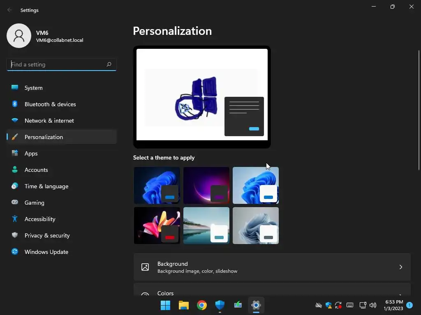Image resolution: width=421 pixels, height=315 pixels.
Task: Open File Explorer from the taskbar
Action: [184, 305]
